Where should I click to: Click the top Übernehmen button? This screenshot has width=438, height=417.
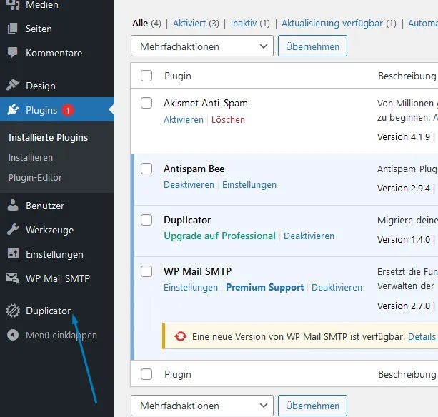[312, 46]
